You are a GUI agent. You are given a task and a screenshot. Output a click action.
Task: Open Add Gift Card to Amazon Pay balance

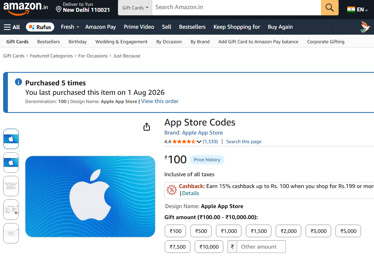[258, 42]
